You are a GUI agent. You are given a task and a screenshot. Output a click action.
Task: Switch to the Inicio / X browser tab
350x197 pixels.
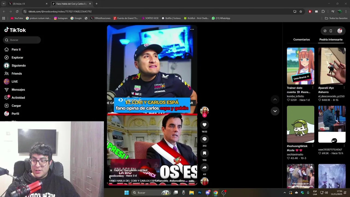point(28,4)
